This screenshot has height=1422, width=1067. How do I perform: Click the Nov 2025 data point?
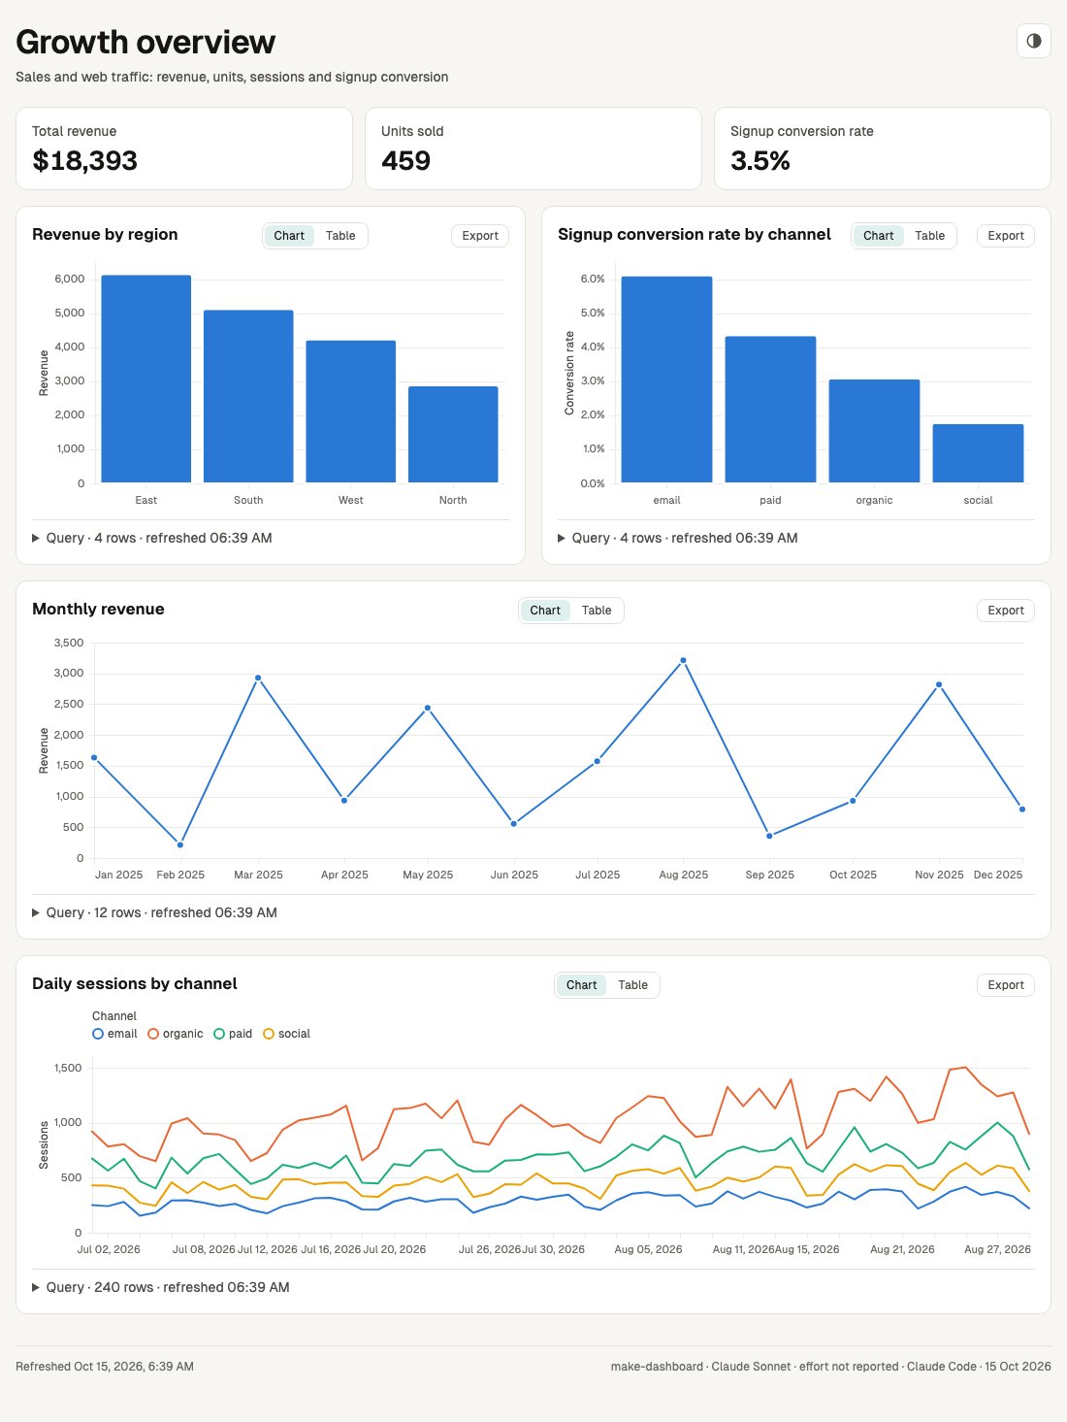(939, 684)
